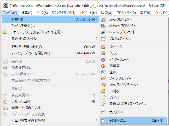Choose パッケージ from new submenu
The width and height of the screenshot is (169, 126).
[134, 47]
